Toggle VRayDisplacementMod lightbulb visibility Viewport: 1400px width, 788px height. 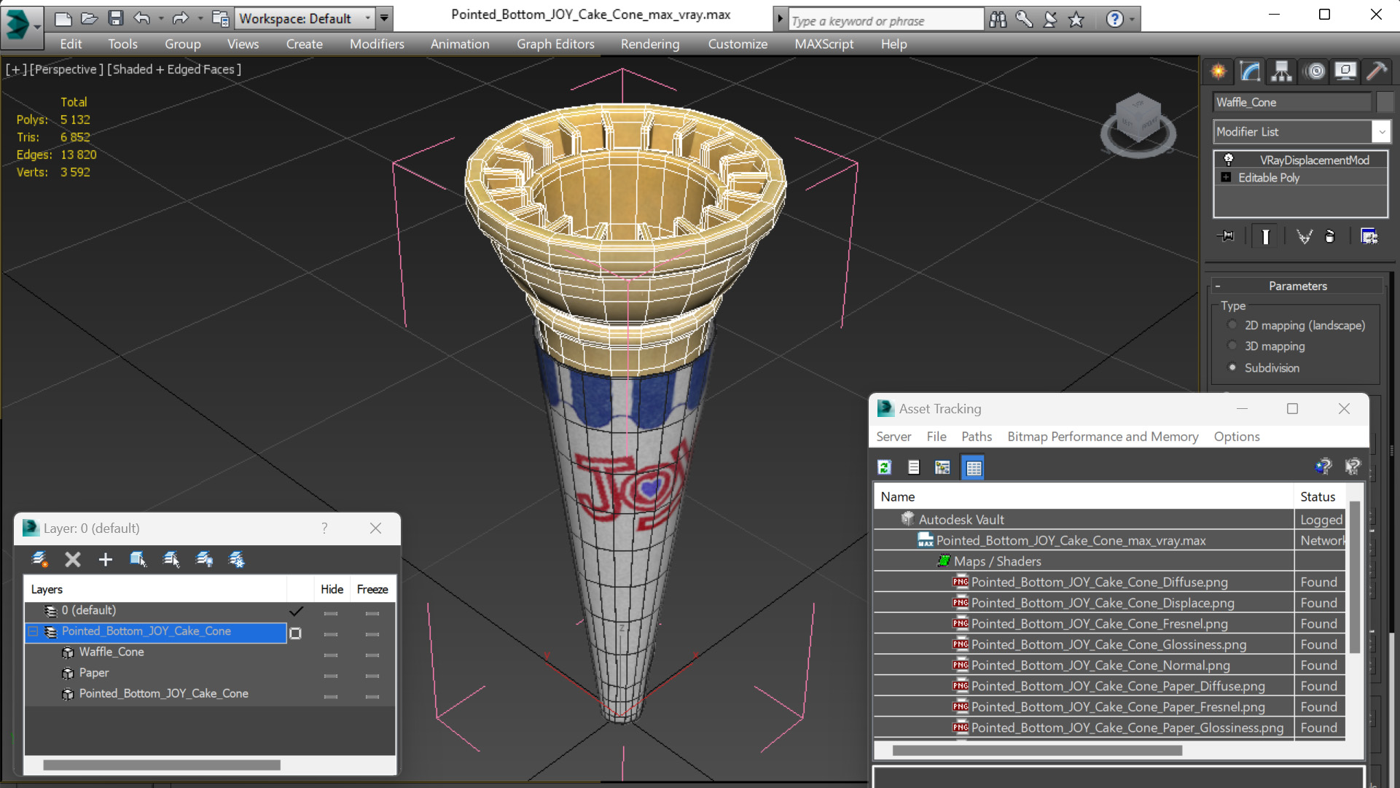[x=1228, y=160]
